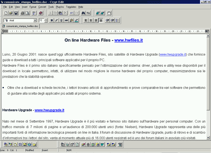Increase font size with A-up icon
This screenshot has width=211, height=153.
pyautogui.click(x=98, y=13)
